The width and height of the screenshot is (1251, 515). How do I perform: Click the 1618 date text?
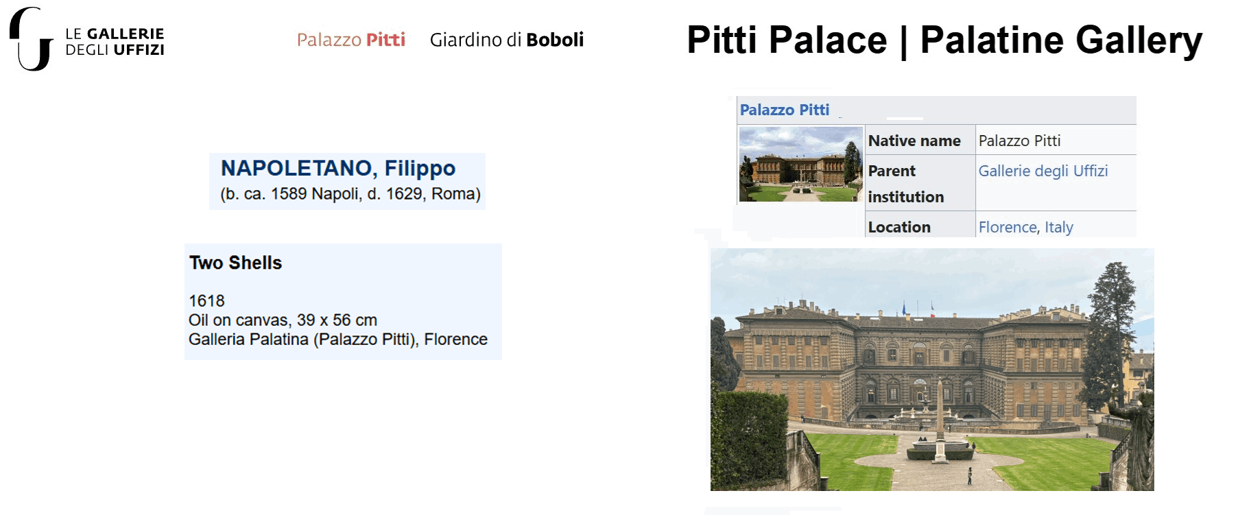206,301
